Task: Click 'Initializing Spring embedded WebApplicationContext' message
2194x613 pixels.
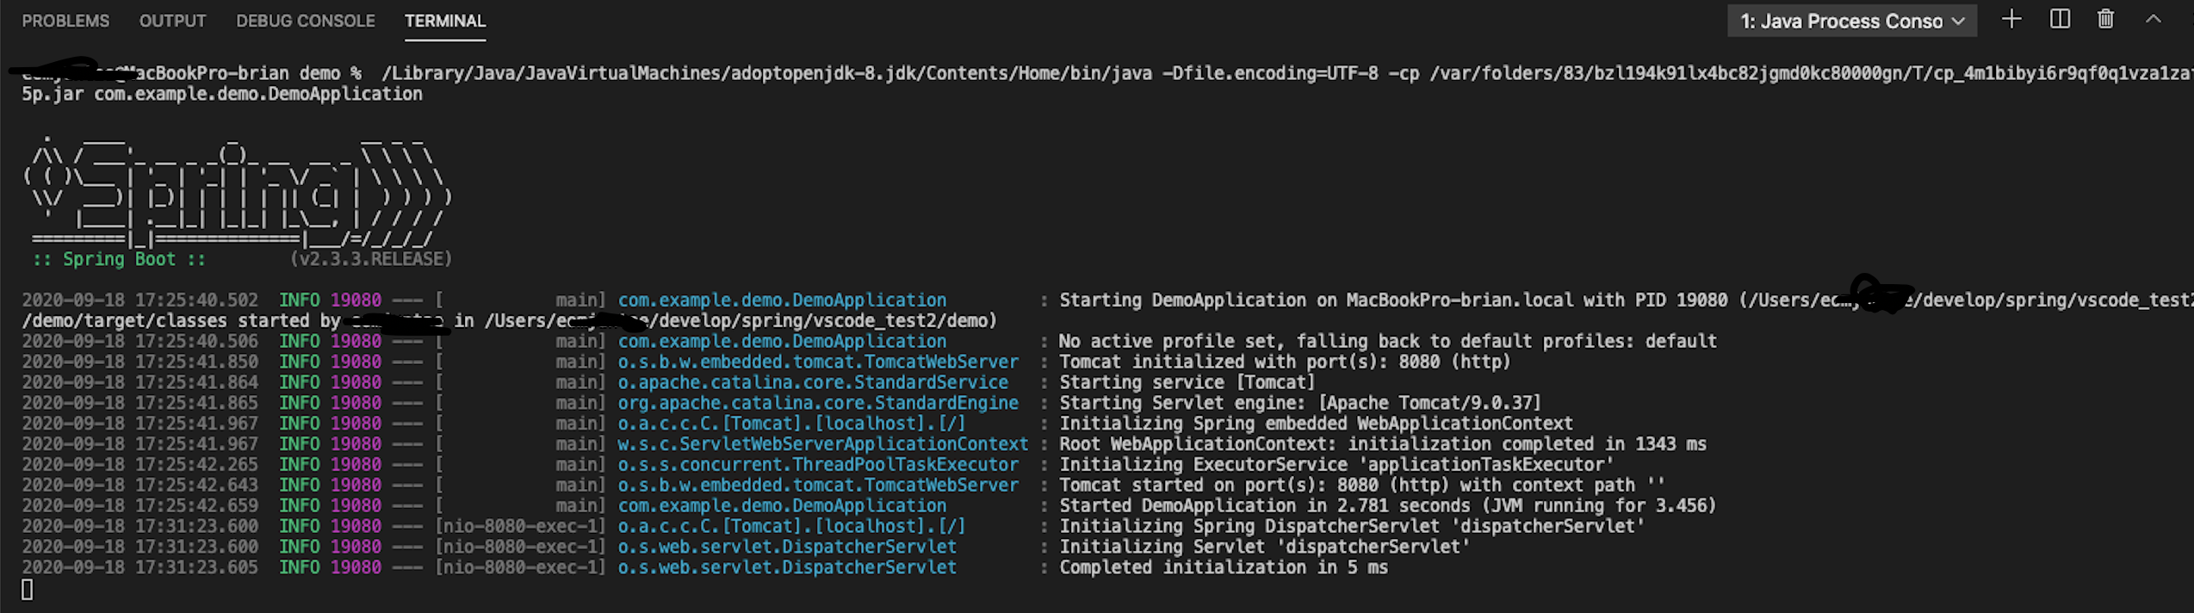Action: coord(1316,424)
